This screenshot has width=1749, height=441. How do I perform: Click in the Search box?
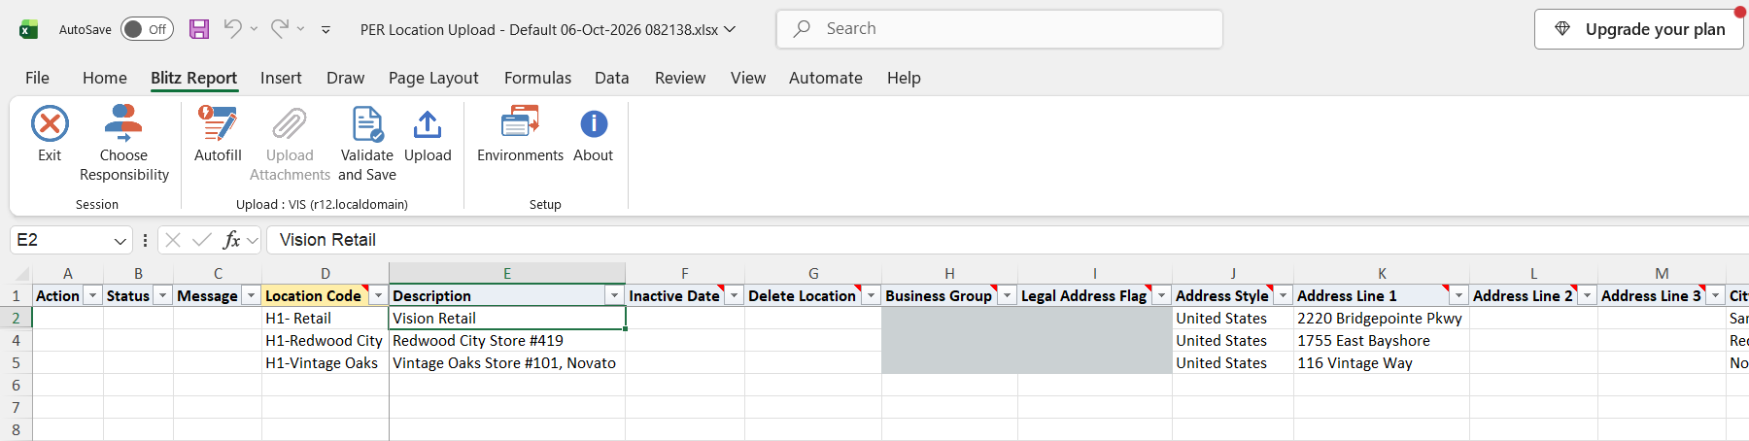coord(999,29)
